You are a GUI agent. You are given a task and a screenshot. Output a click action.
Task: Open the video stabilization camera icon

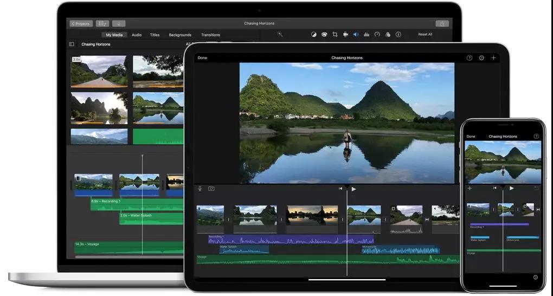click(x=346, y=34)
